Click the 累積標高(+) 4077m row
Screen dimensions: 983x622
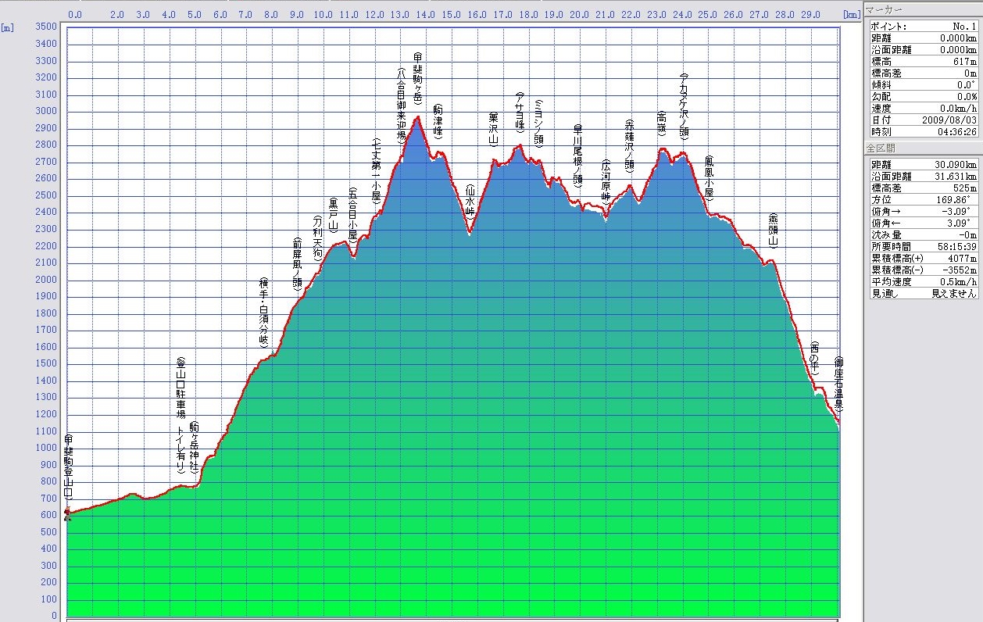922,258
